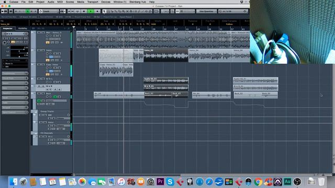The width and height of the screenshot is (335, 188).
Task: Click the Stop transport button
Action: pos(84,11)
